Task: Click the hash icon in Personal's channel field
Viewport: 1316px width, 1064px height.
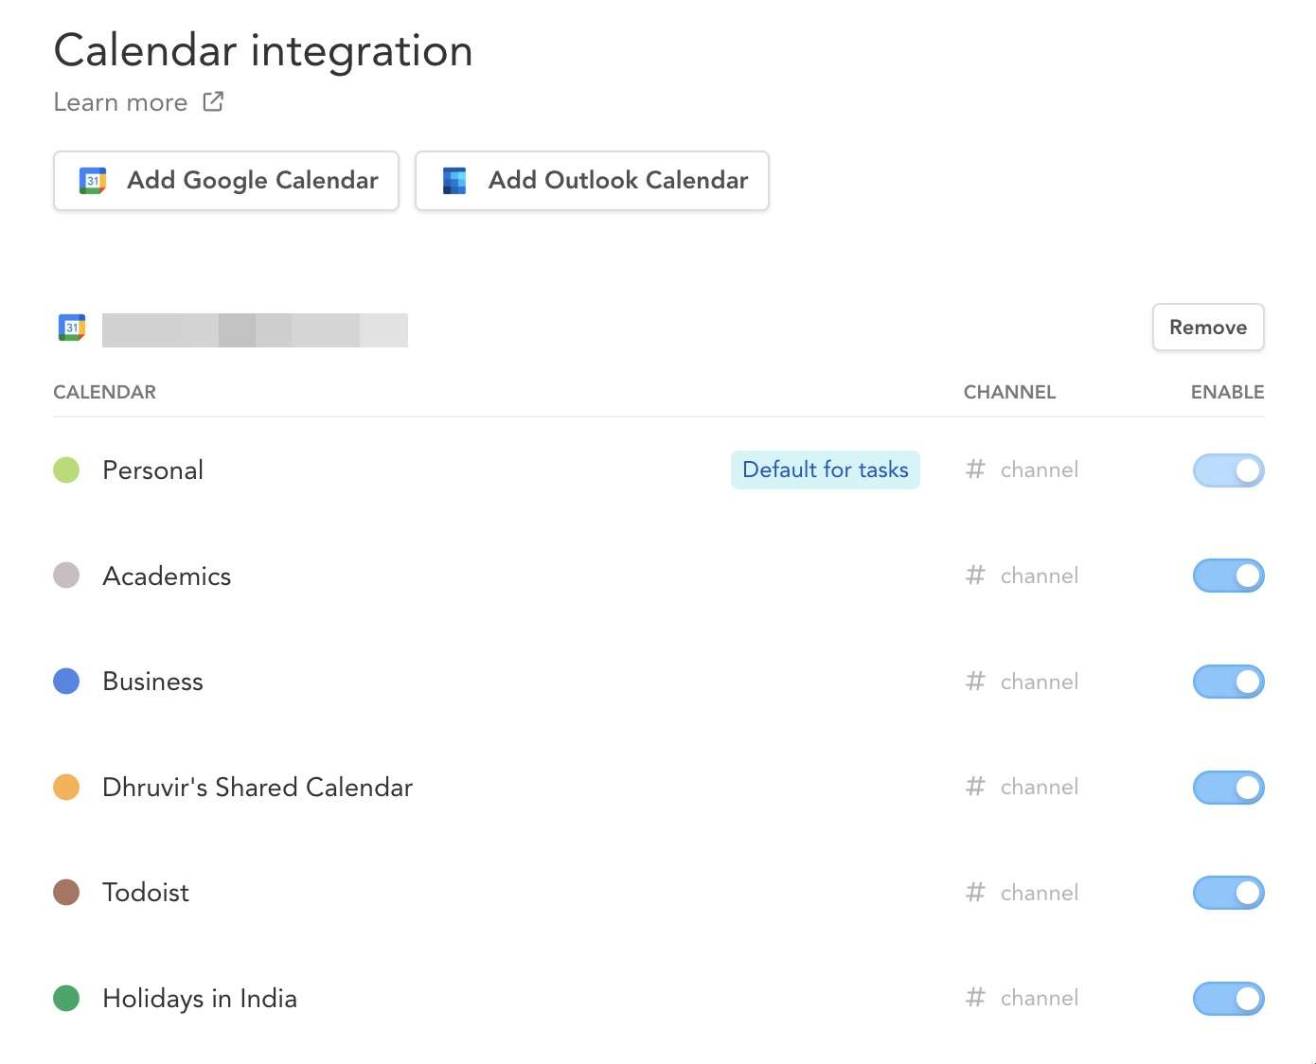Action: click(975, 470)
